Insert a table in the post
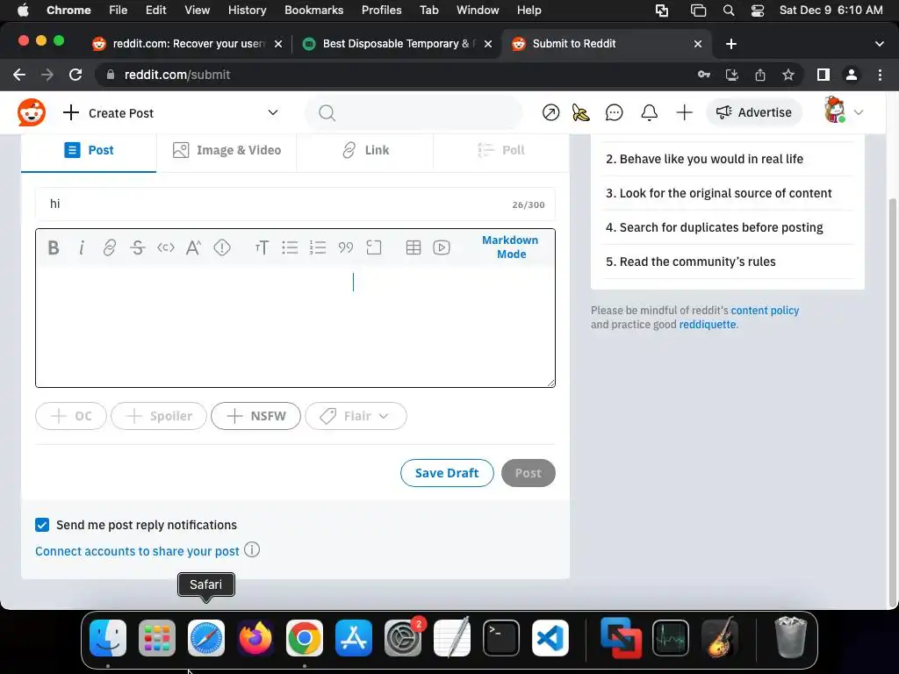899x674 pixels. pos(414,247)
